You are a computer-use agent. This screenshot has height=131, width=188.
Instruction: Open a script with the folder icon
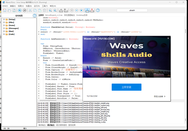pos(9,10)
